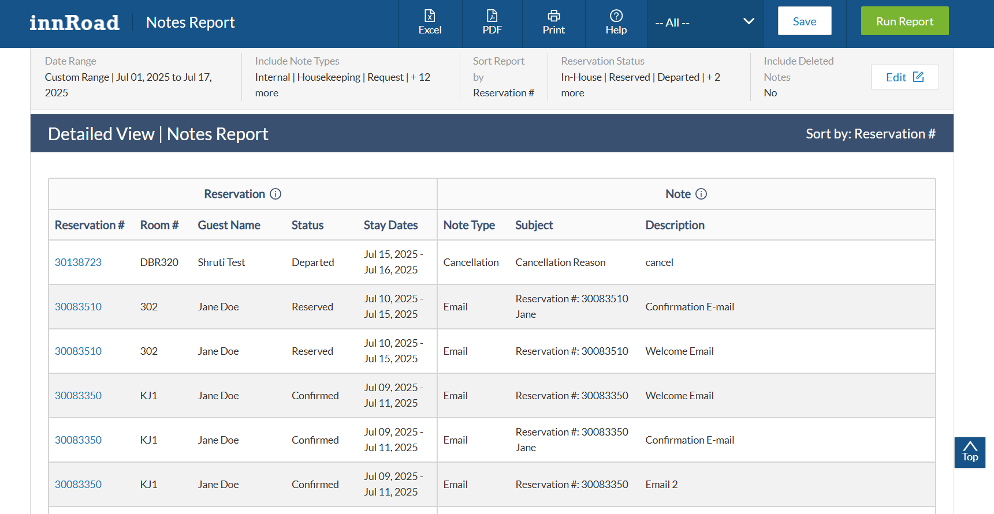994x514 pixels.
Task: Click the 'Email 2' description cell
Action: click(662, 485)
